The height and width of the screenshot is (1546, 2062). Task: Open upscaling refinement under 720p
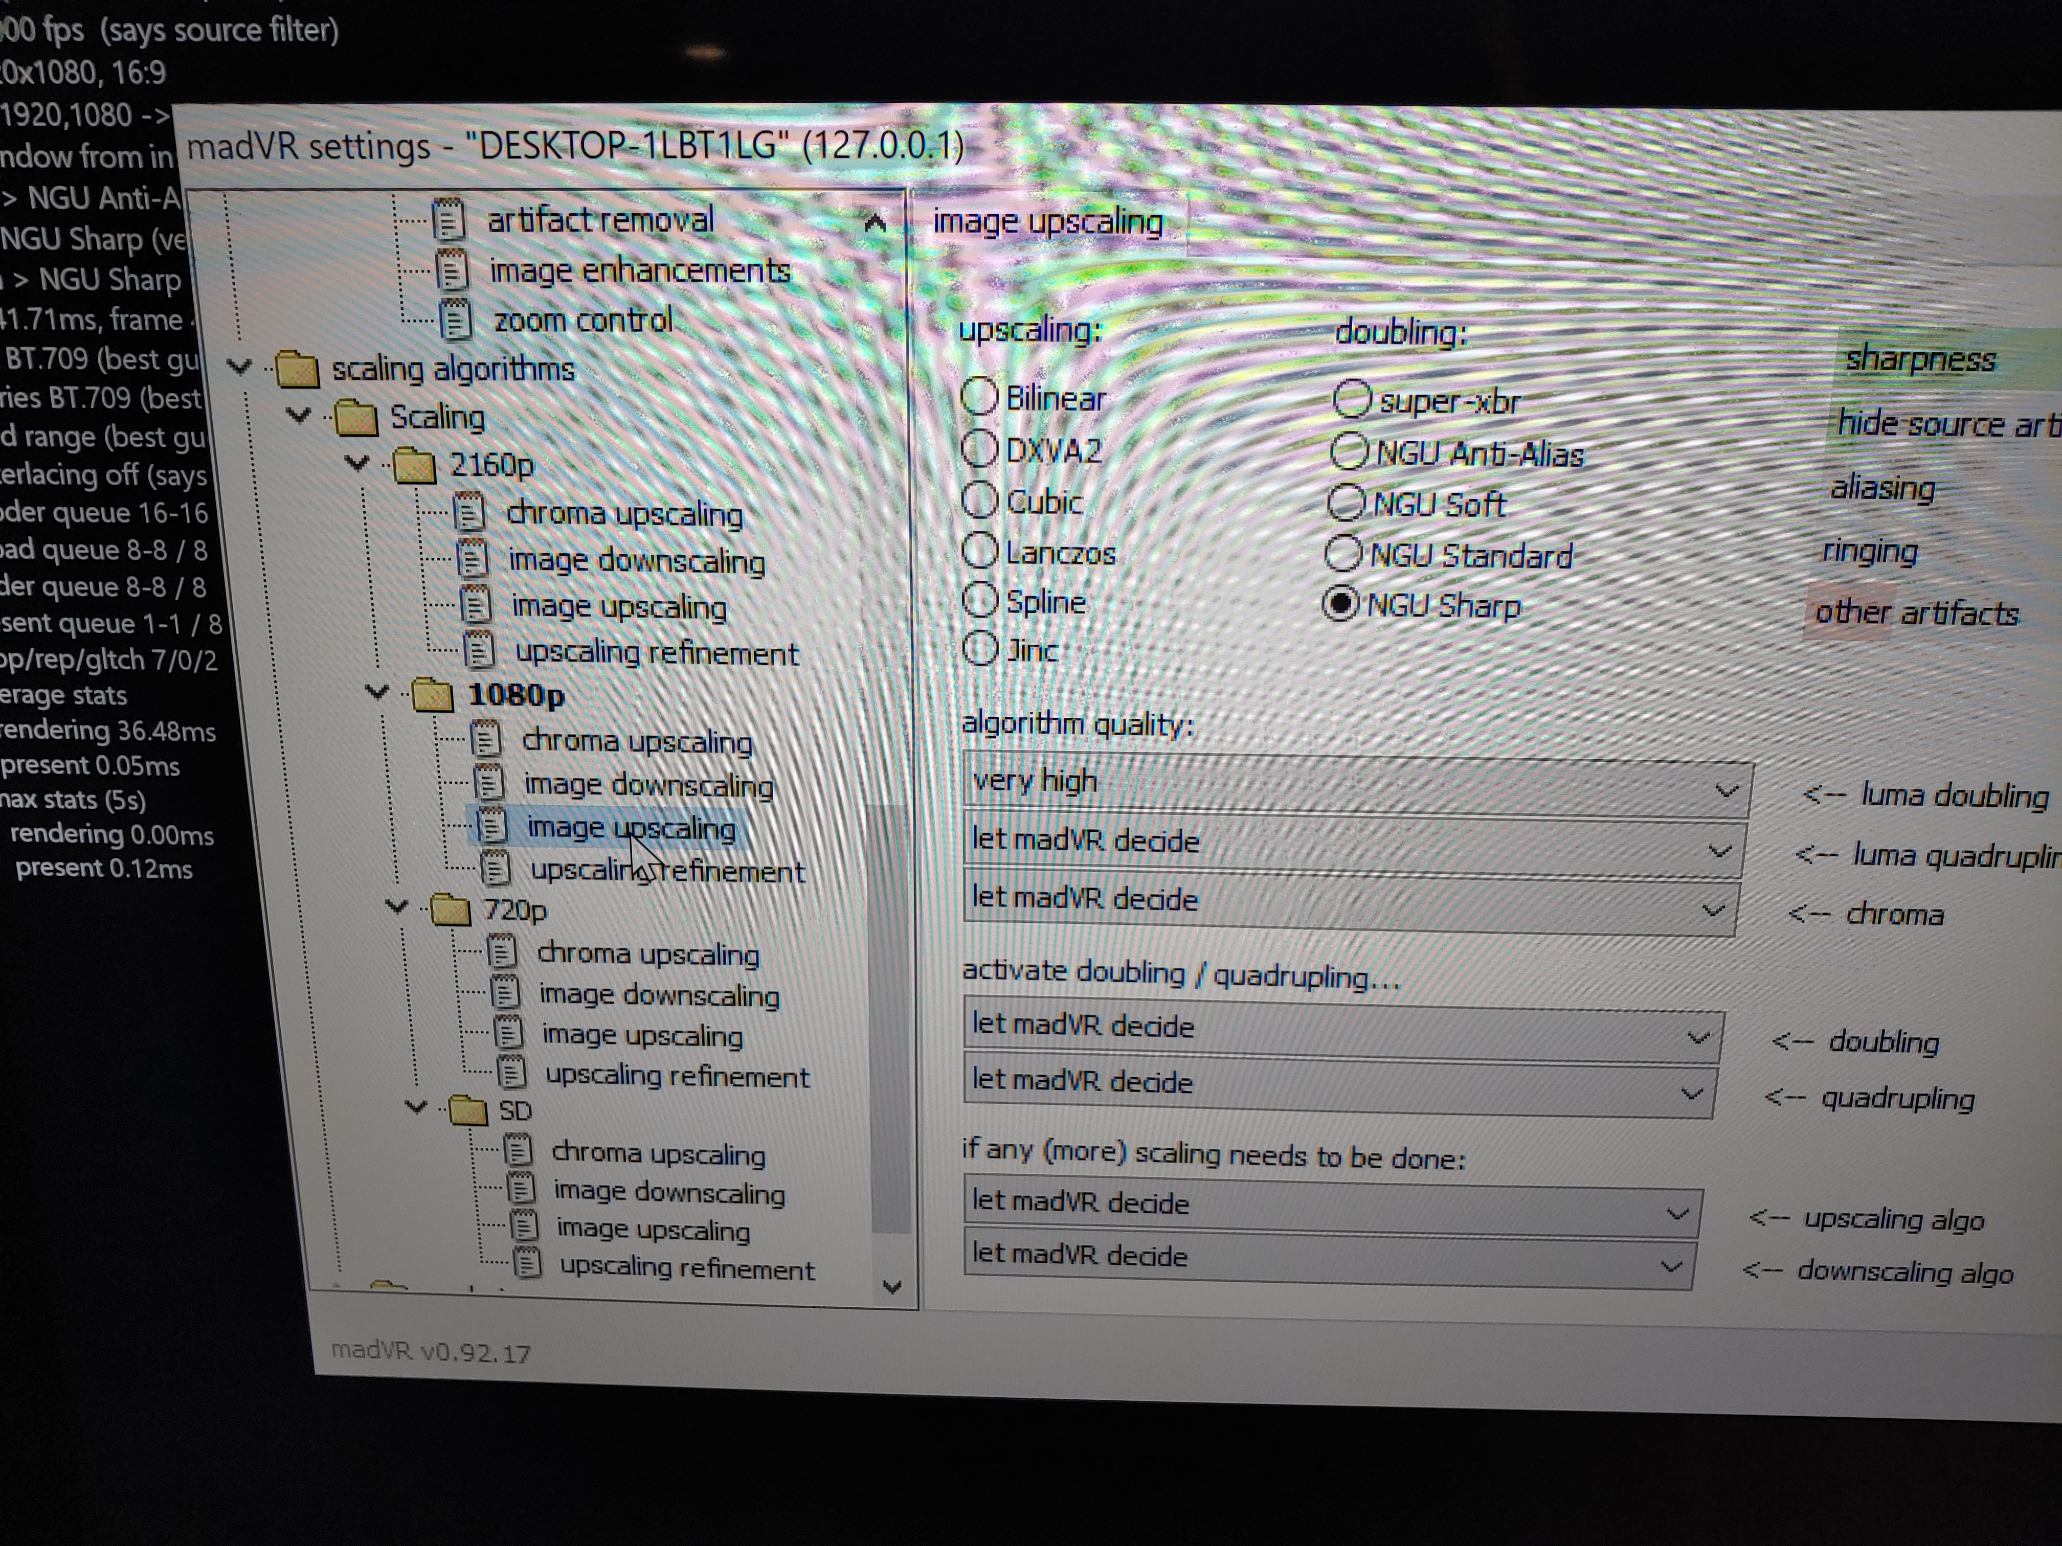(x=678, y=1075)
